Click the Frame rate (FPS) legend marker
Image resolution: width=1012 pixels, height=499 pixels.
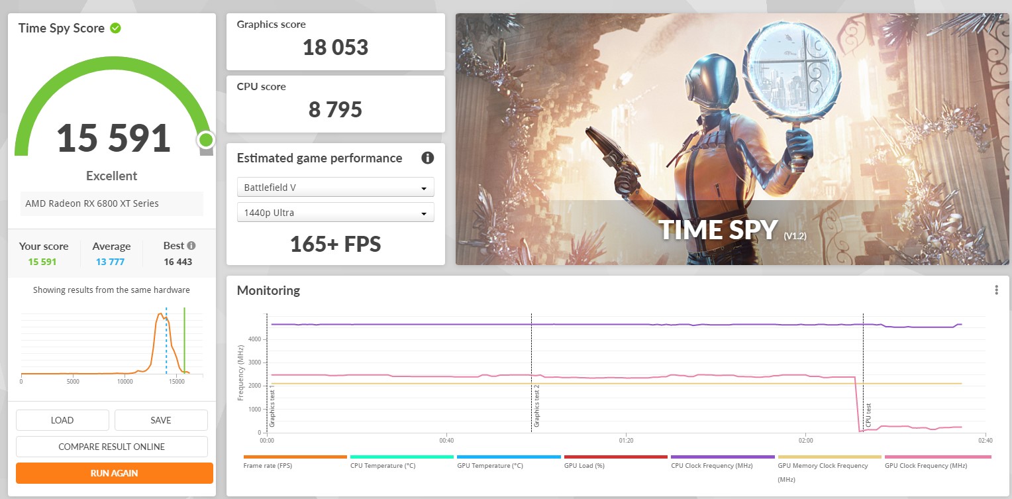[x=295, y=457]
